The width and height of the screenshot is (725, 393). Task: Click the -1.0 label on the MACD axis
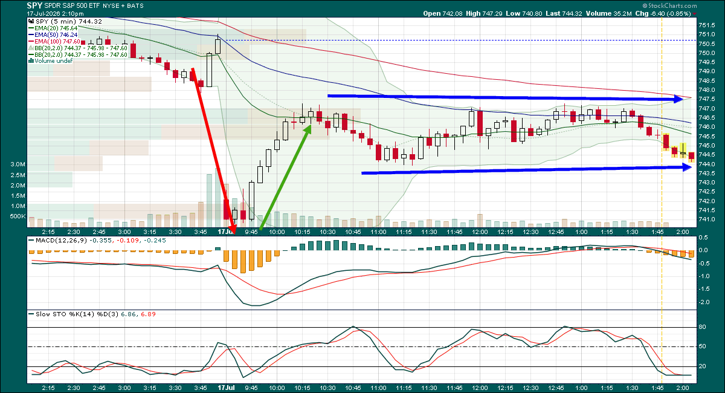704,276
